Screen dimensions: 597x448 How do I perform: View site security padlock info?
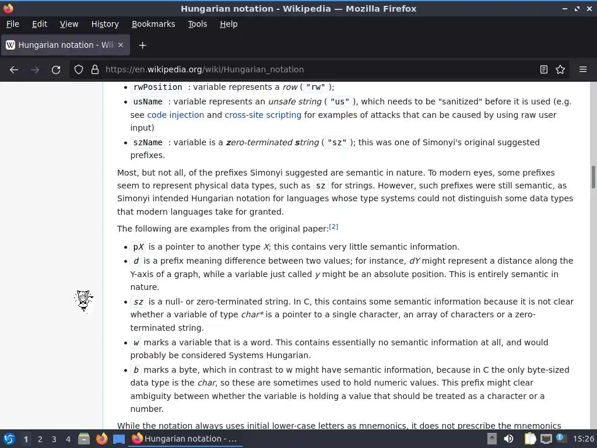tap(95, 70)
